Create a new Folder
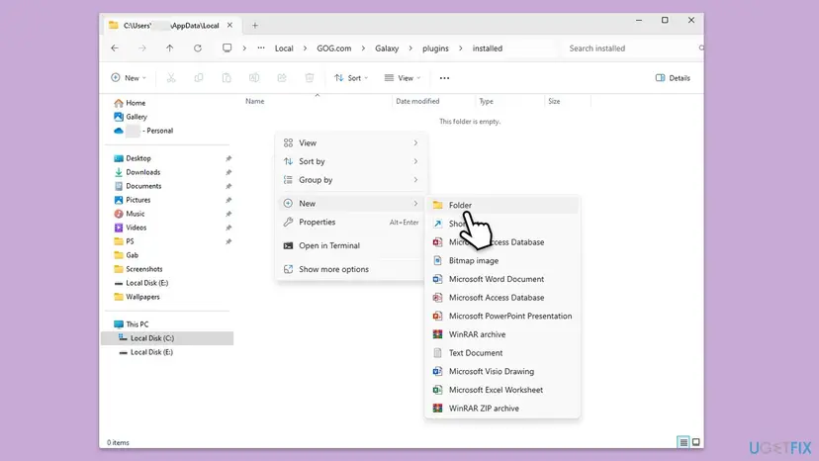This screenshot has height=461, width=819. click(502, 205)
